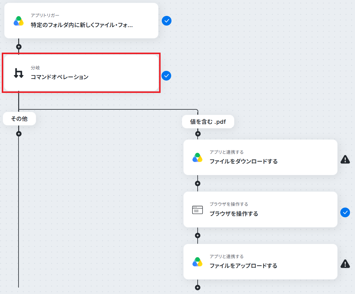Open the 特定のフォルダ内に新しくファイル trigger card
The width and height of the screenshot is (355, 294).
click(x=81, y=21)
